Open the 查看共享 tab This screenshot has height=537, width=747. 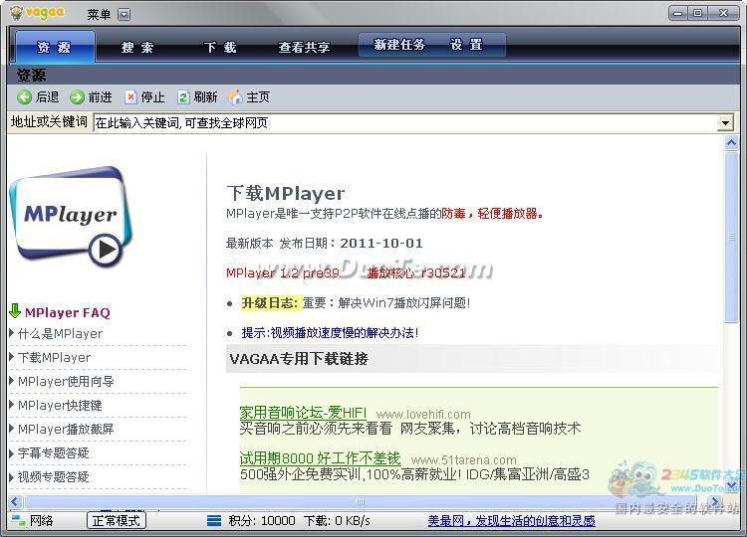304,47
